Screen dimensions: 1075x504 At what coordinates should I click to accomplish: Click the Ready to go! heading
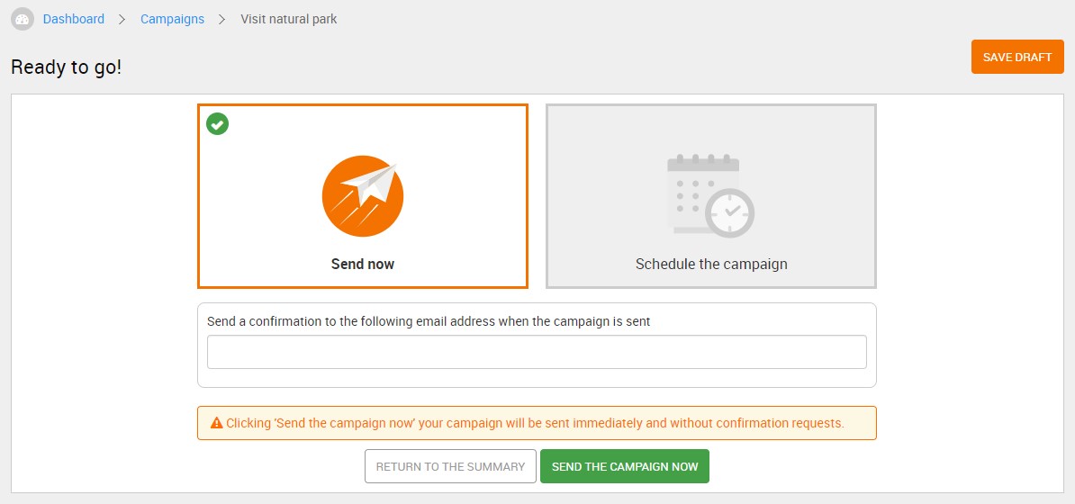[66, 67]
